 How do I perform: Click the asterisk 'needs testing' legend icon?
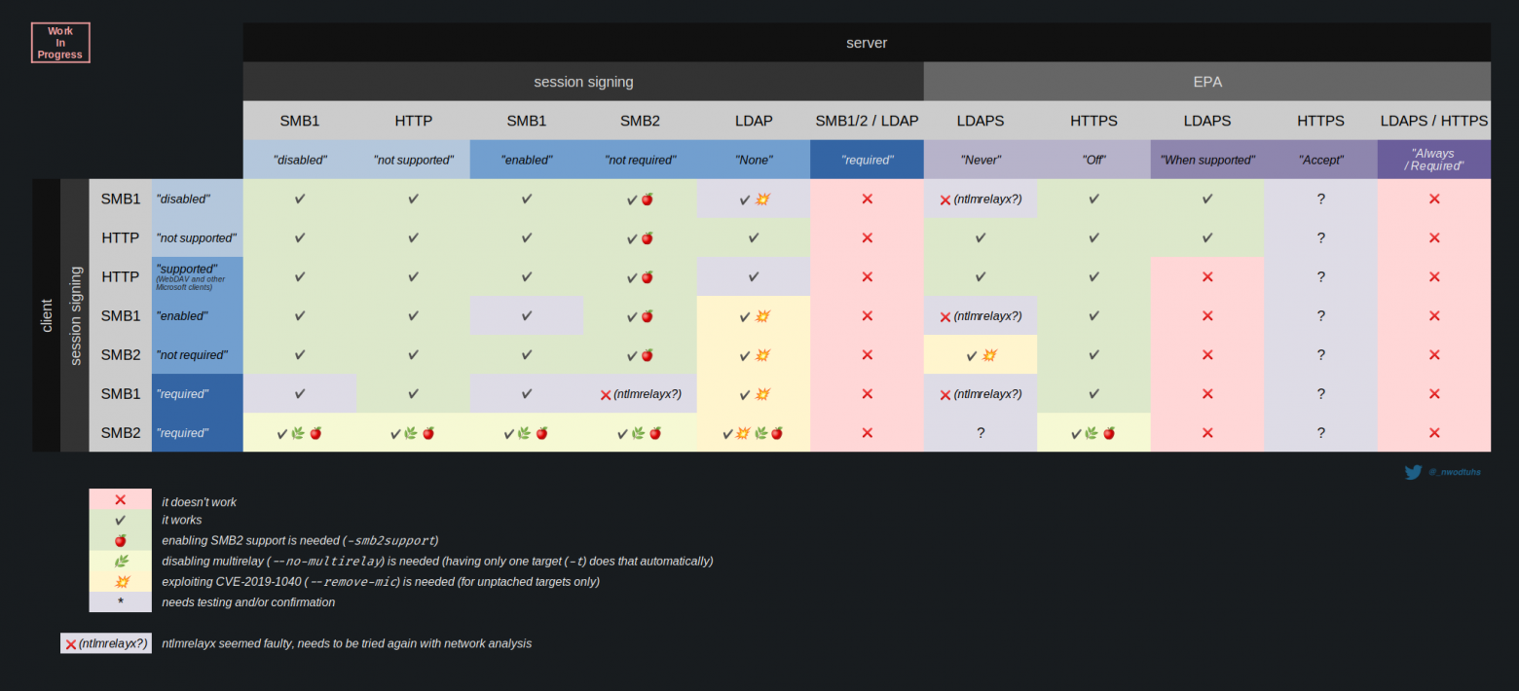[120, 601]
